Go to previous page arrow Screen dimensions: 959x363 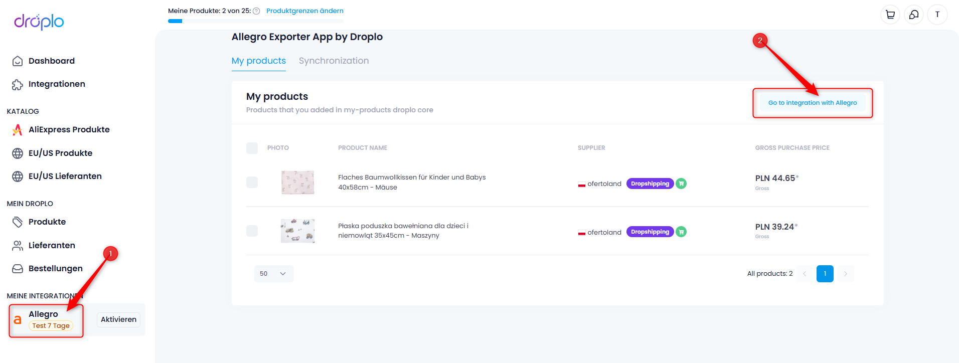(805, 274)
